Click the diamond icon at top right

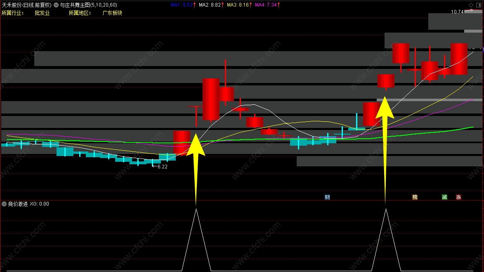tap(471, 5)
